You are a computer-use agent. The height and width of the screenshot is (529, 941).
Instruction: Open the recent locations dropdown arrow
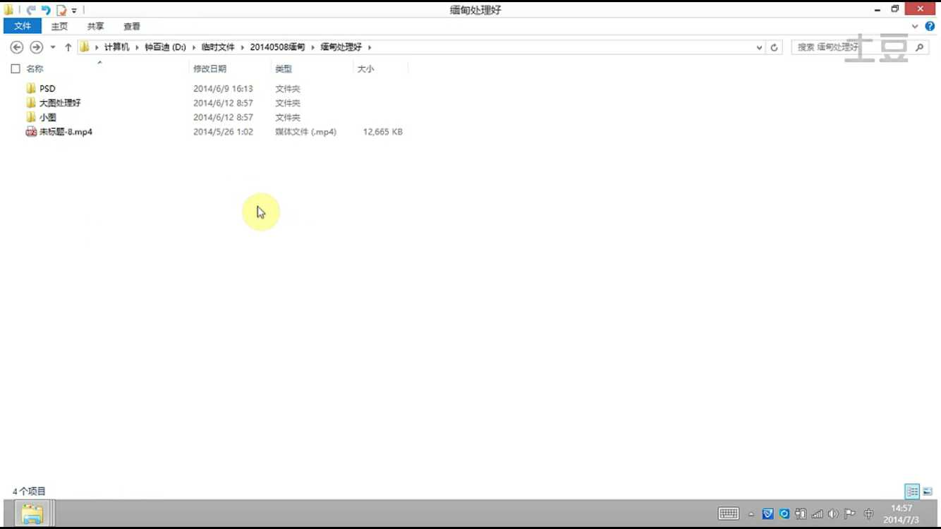pos(53,47)
